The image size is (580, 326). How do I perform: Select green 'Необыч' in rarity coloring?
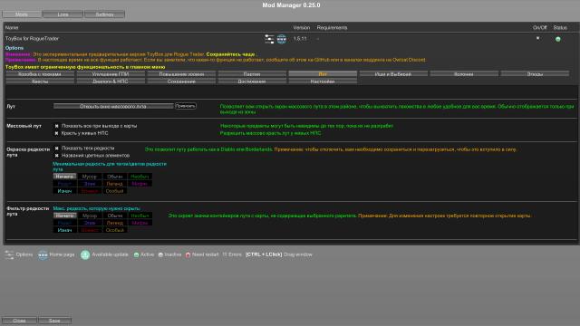click(140, 177)
